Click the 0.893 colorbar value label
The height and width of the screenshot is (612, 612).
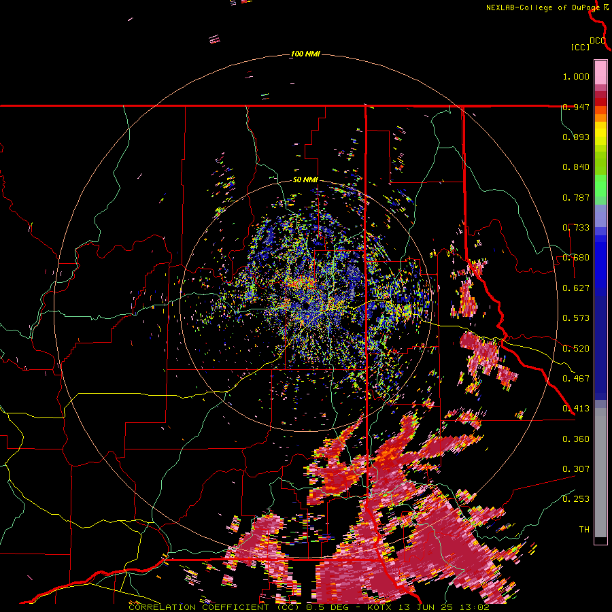pyautogui.click(x=576, y=137)
